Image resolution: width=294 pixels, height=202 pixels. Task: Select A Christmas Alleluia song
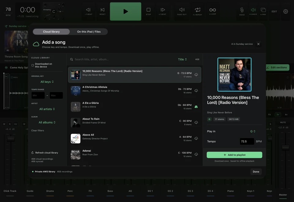tap(135, 90)
